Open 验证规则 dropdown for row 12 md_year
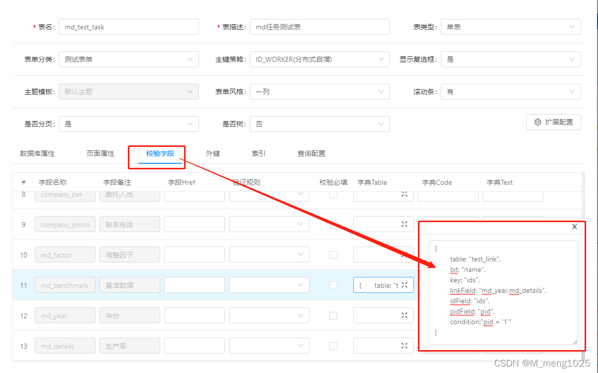598x373 pixels. pyautogui.click(x=269, y=315)
